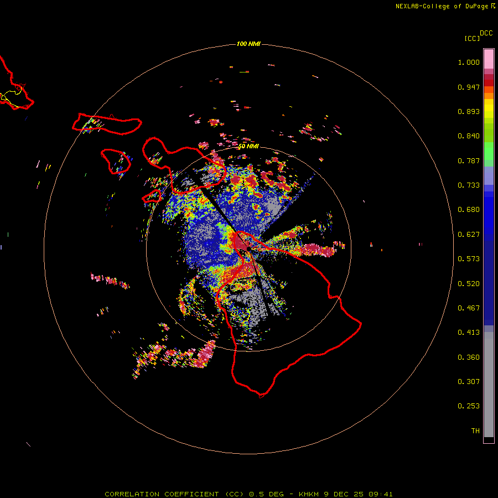498x498 pixels.
Task: Click the Correlation Coefficient KHKM caption text
Action: click(x=248, y=494)
